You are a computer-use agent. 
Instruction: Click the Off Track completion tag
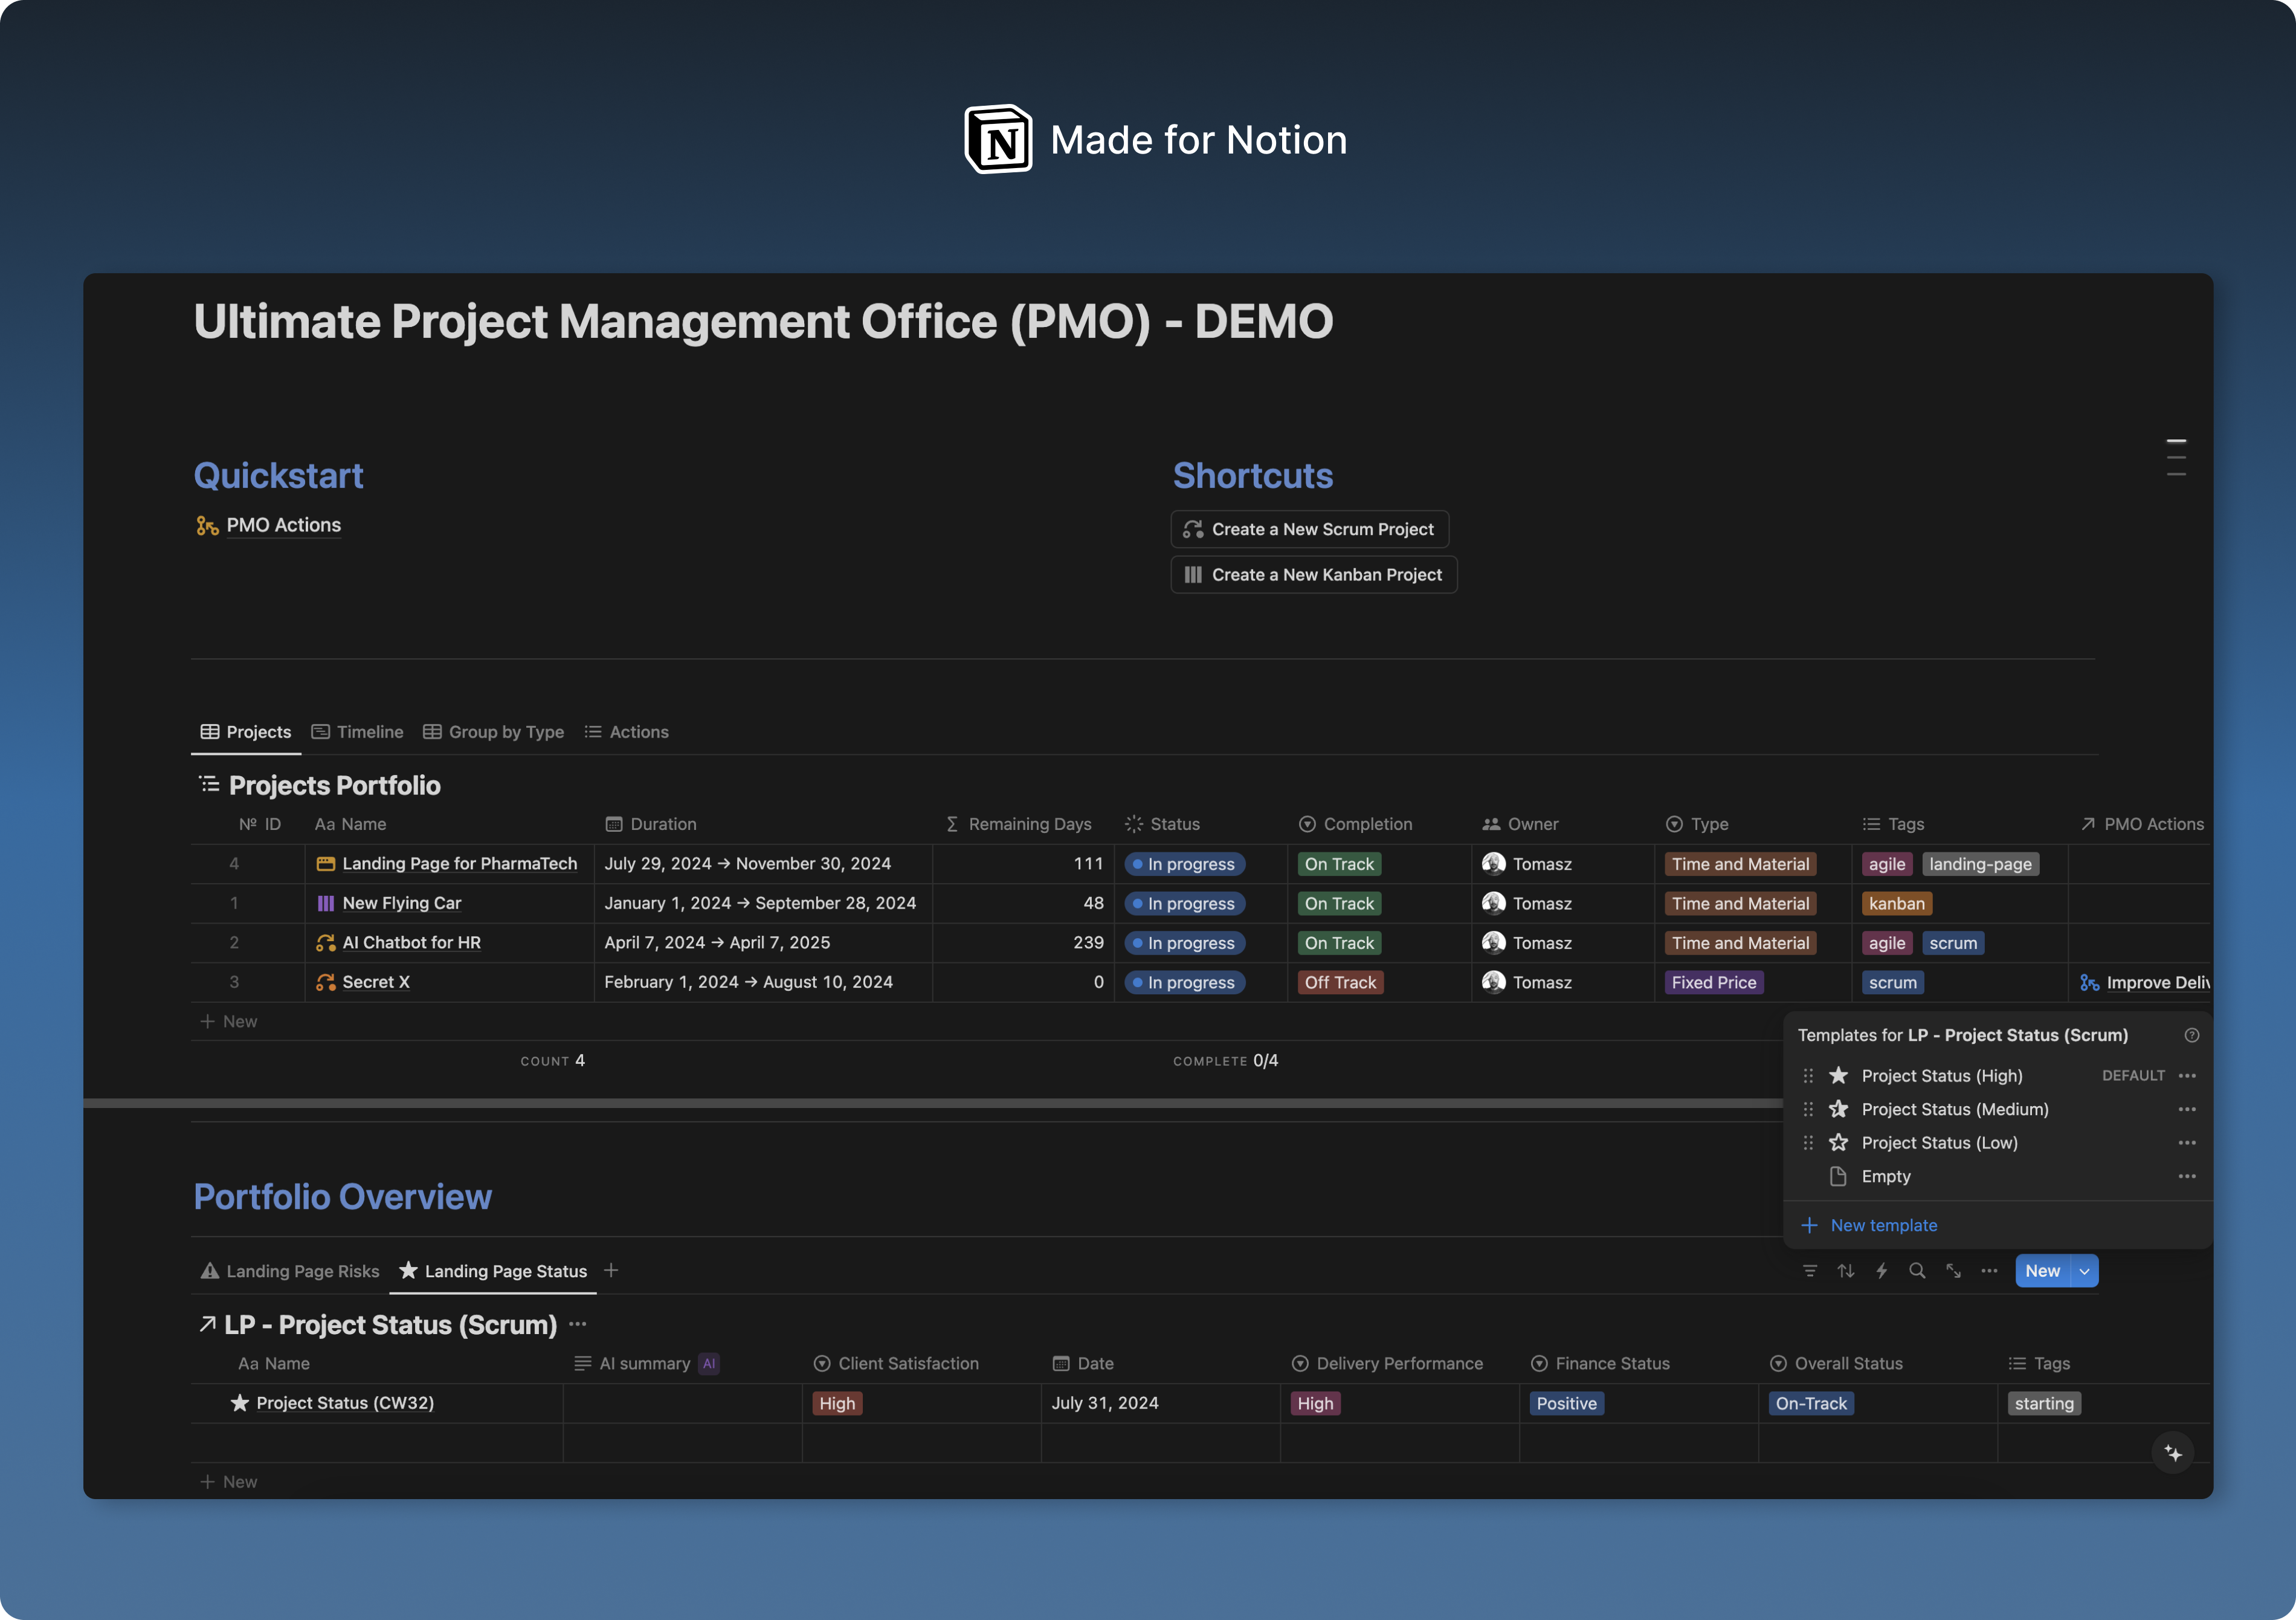1340,983
